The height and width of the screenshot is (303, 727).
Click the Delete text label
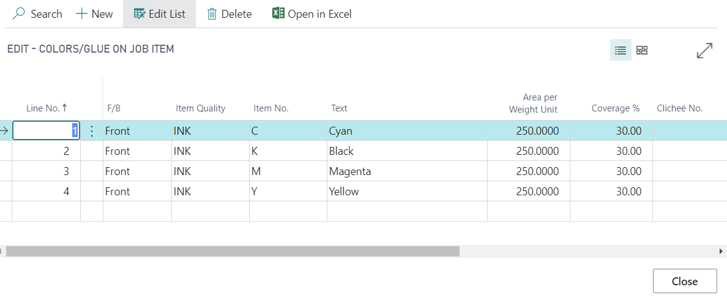(x=236, y=14)
